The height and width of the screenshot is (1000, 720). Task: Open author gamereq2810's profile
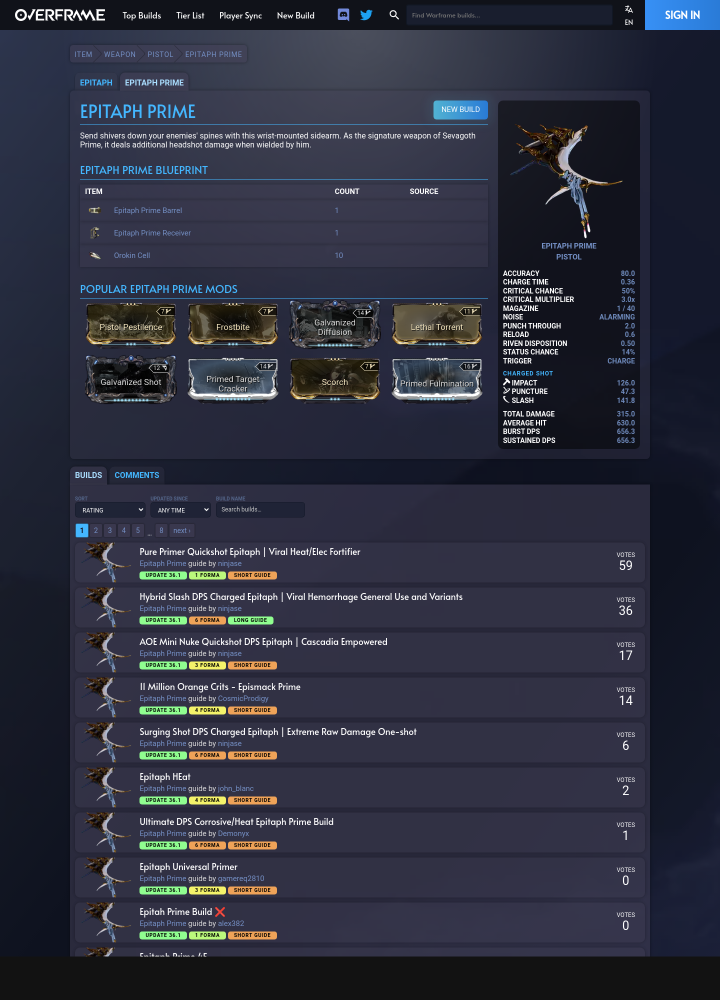tap(241, 878)
